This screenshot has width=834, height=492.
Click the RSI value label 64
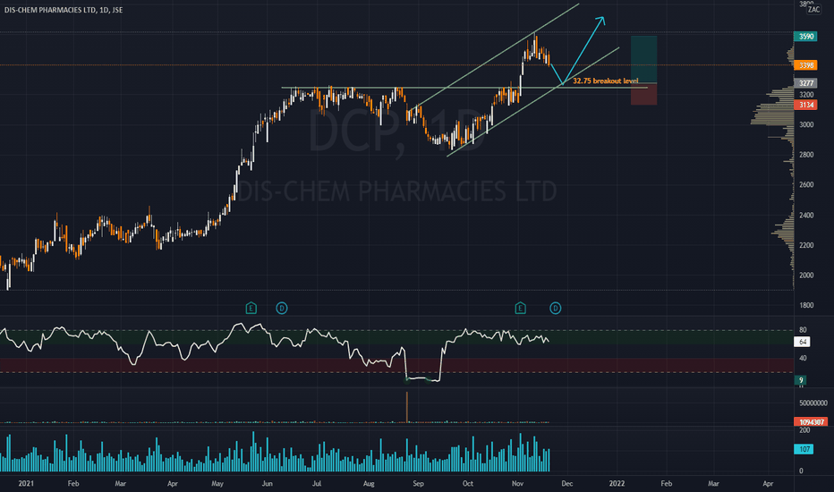(x=802, y=342)
